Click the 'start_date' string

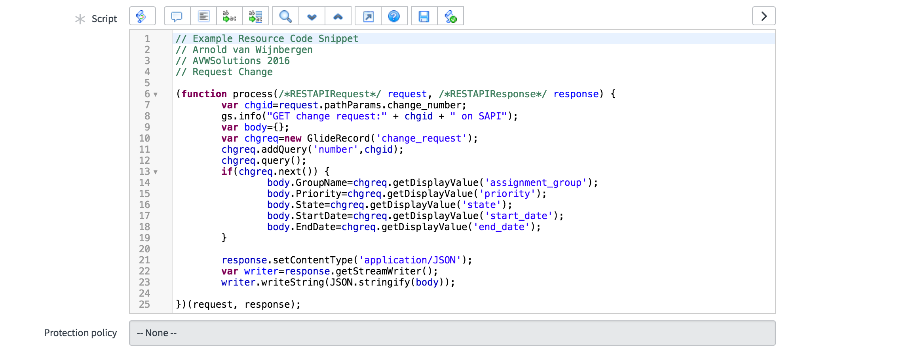[519, 216]
